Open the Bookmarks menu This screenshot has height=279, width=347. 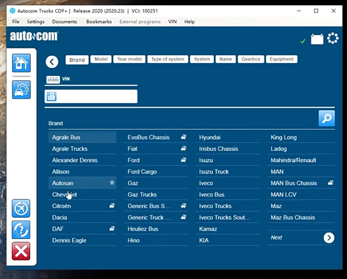(99, 22)
